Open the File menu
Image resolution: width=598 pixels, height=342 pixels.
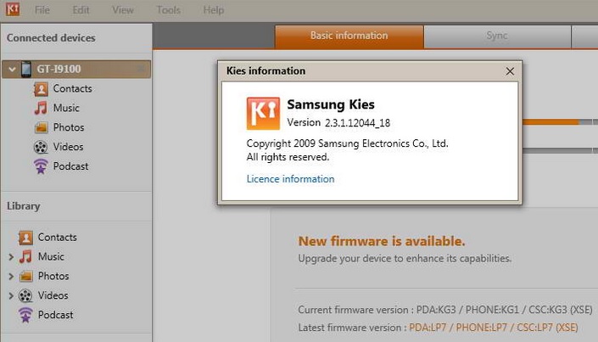(42, 10)
